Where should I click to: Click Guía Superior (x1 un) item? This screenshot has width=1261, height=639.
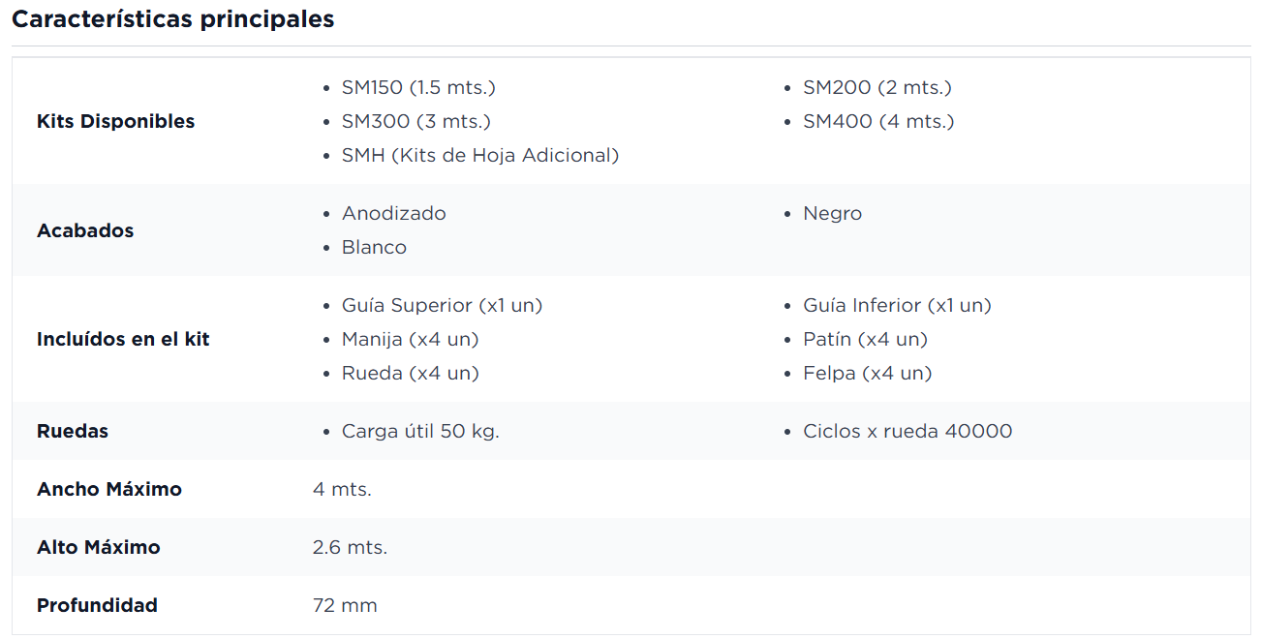pyautogui.click(x=442, y=305)
